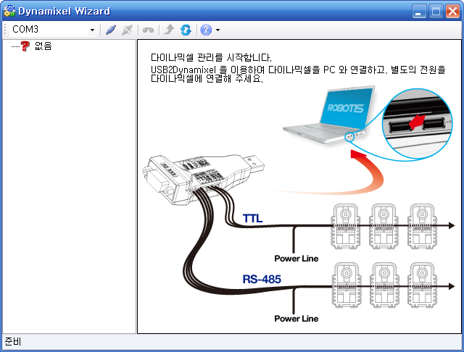Click the 다이나믹셀 관리를 시작합니다 text
This screenshot has height=352, width=464.
click(x=211, y=57)
